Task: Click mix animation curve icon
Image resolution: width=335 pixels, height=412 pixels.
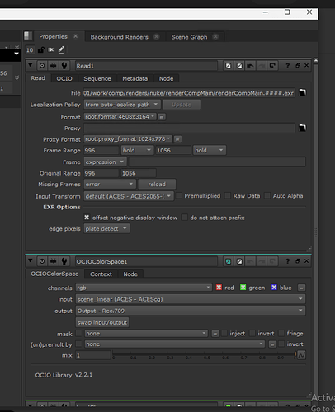Action: click(301, 355)
